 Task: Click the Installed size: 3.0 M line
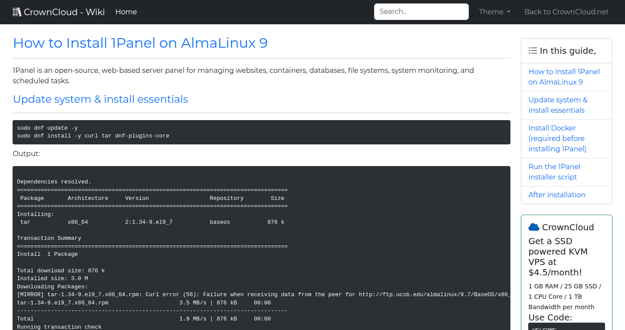53,278
